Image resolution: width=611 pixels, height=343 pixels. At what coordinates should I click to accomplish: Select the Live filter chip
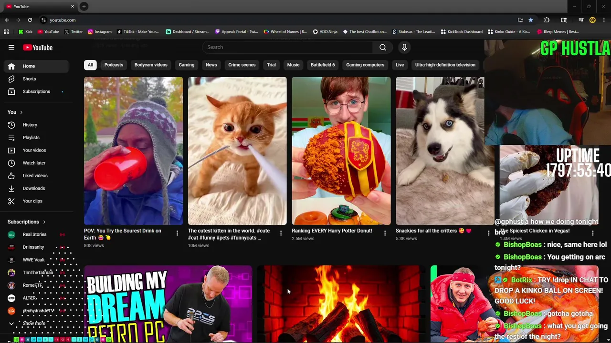(x=400, y=65)
